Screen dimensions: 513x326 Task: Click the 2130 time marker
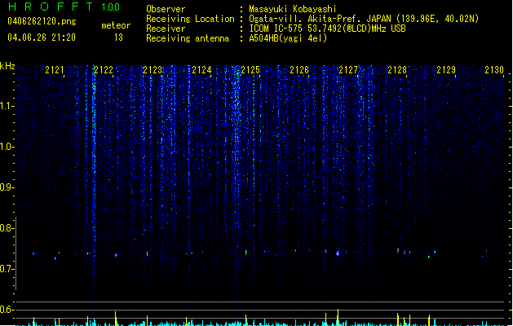[x=494, y=70]
